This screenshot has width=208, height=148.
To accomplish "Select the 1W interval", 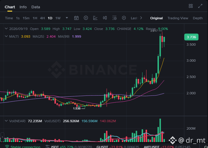I will pos(58,18).
